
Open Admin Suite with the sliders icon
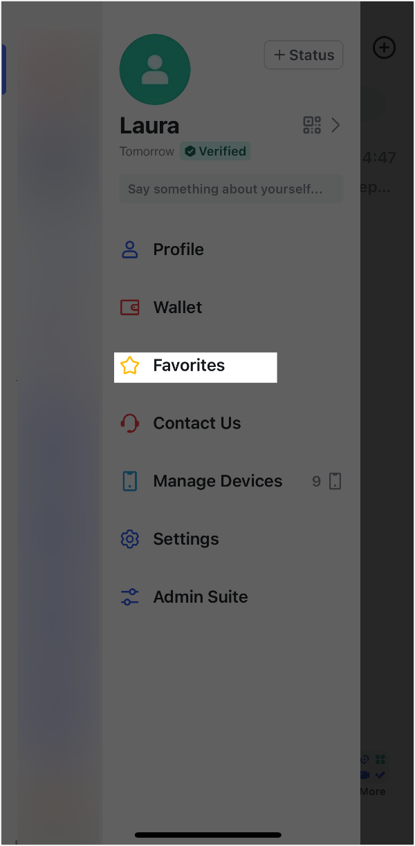130,596
